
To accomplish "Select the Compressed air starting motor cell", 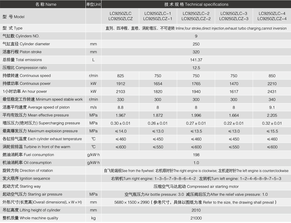I will click(x=196, y=186).
